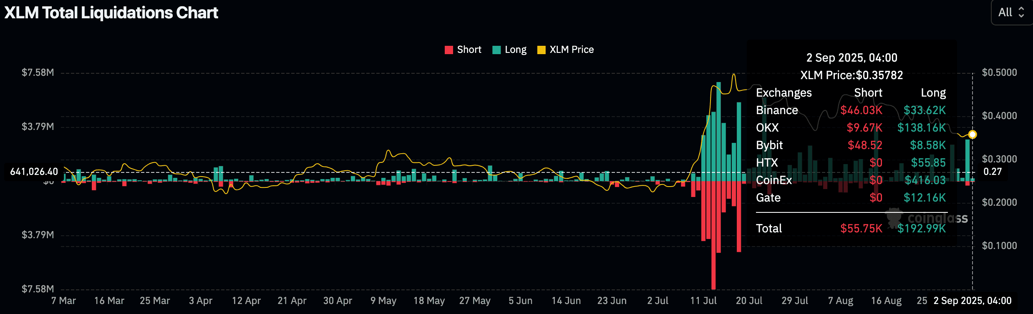Click the Gate row label

768,197
